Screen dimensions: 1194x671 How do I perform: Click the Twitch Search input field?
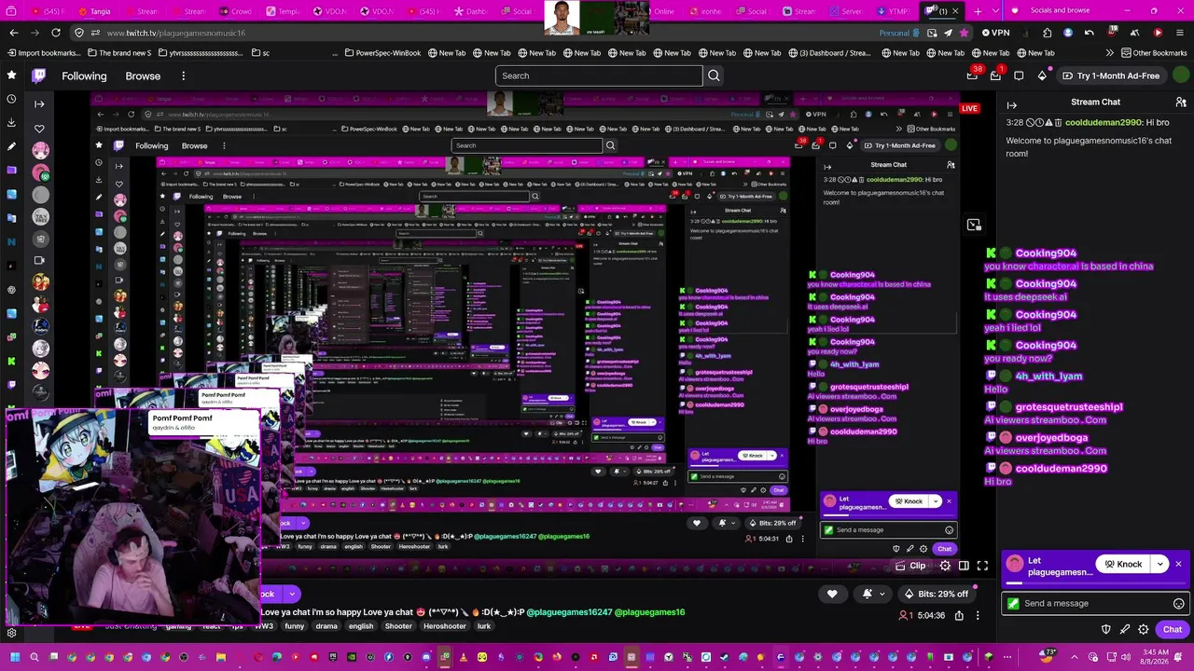599,75
